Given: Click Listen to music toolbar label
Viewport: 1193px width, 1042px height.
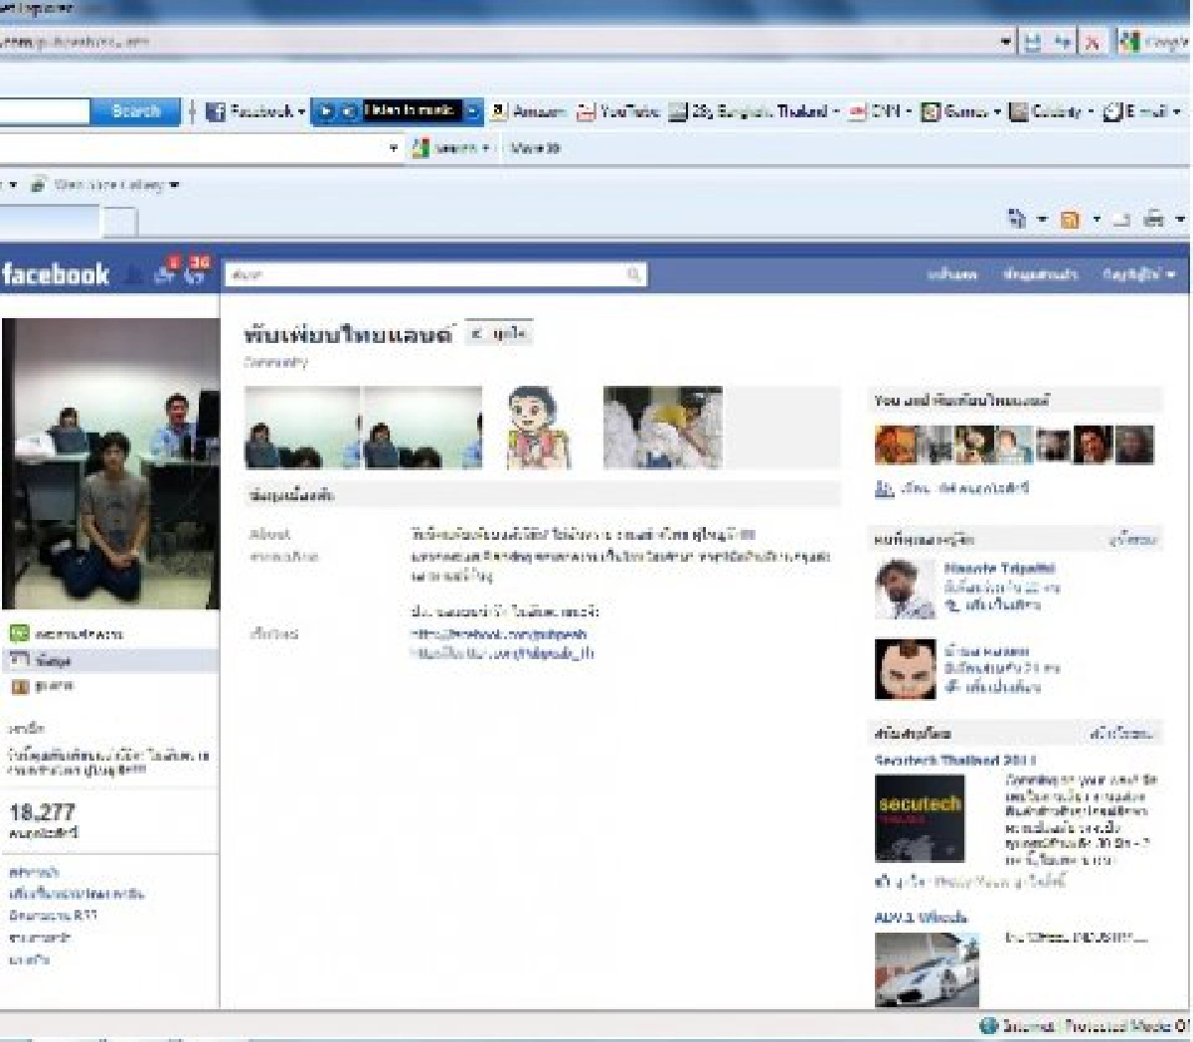Looking at the screenshot, I should 411,109.
